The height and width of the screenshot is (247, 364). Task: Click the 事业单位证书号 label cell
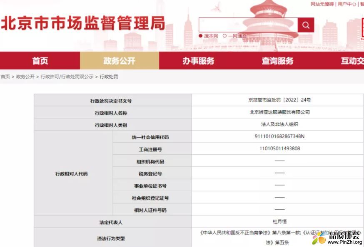click(152, 185)
